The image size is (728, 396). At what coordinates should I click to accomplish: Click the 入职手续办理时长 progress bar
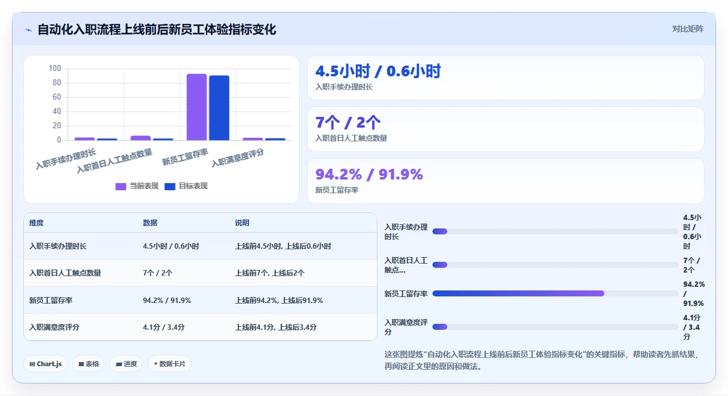tap(555, 231)
